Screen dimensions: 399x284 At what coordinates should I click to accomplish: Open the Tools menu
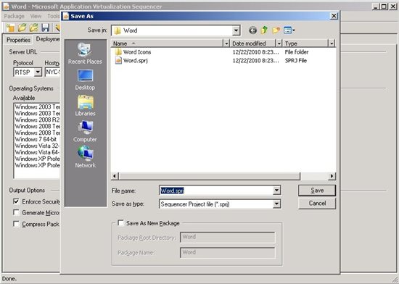[x=53, y=16]
